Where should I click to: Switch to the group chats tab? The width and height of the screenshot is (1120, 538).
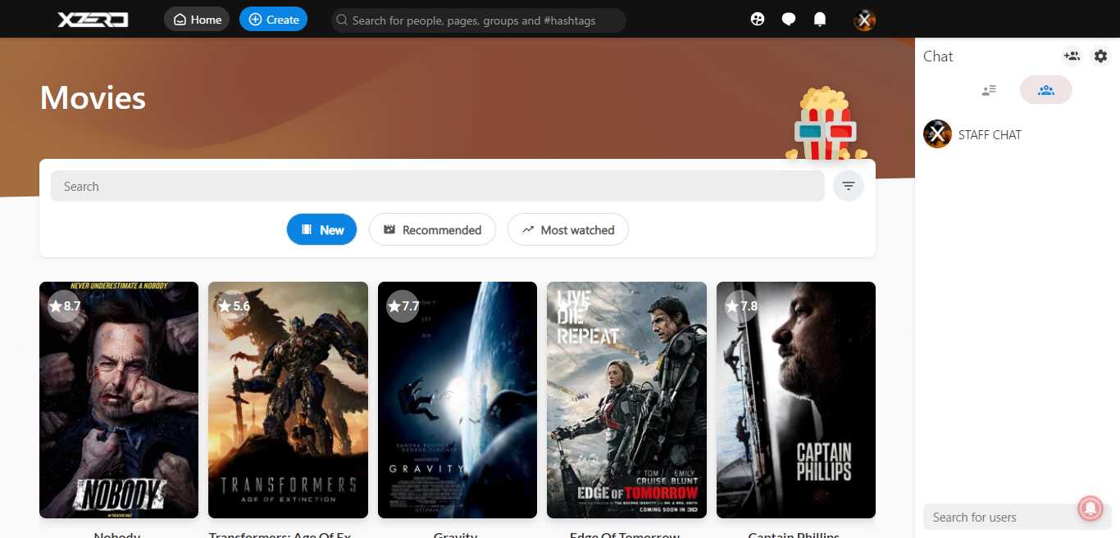pyautogui.click(x=1045, y=90)
